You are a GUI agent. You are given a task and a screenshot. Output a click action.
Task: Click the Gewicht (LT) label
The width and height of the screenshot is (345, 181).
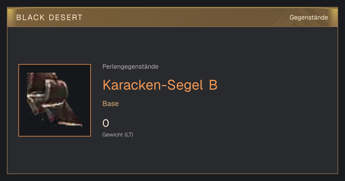[118, 134]
